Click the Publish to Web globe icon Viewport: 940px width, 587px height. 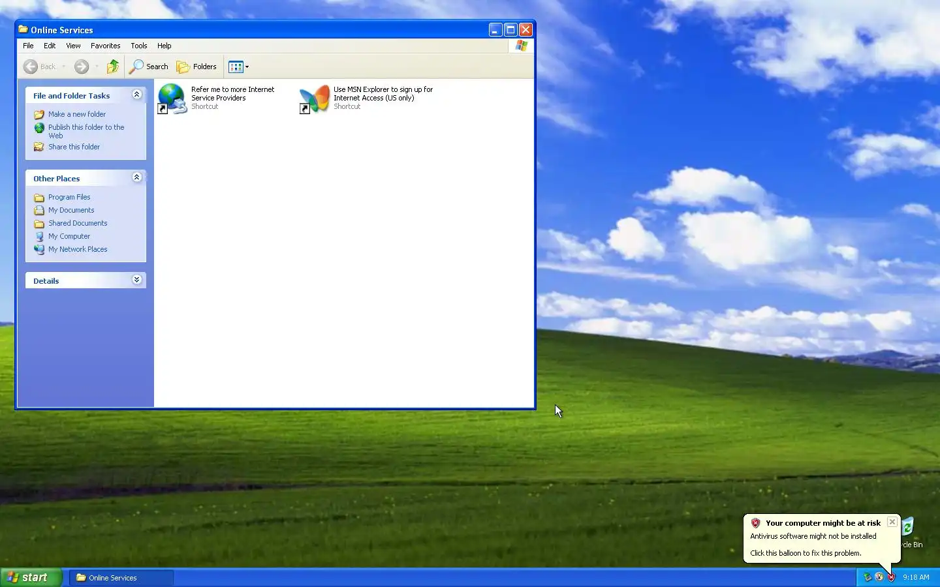click(39, 128)
